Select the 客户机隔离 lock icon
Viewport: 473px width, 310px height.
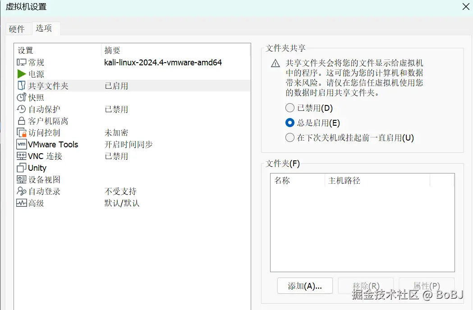[x=21, y=120]
